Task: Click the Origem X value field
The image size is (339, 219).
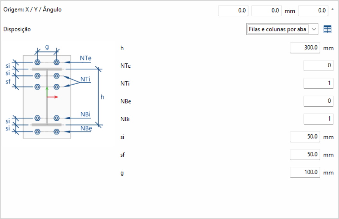Action: (233, 11)
